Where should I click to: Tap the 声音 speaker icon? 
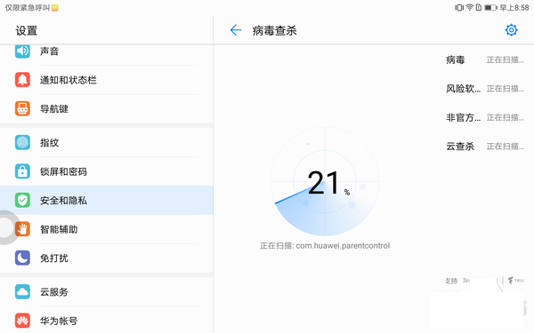click(x=22, y=51)
